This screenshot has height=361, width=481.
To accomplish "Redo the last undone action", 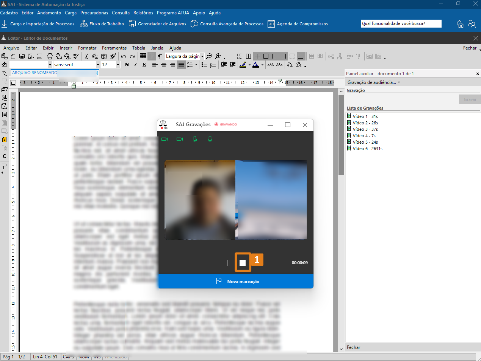I will point(132,56).
